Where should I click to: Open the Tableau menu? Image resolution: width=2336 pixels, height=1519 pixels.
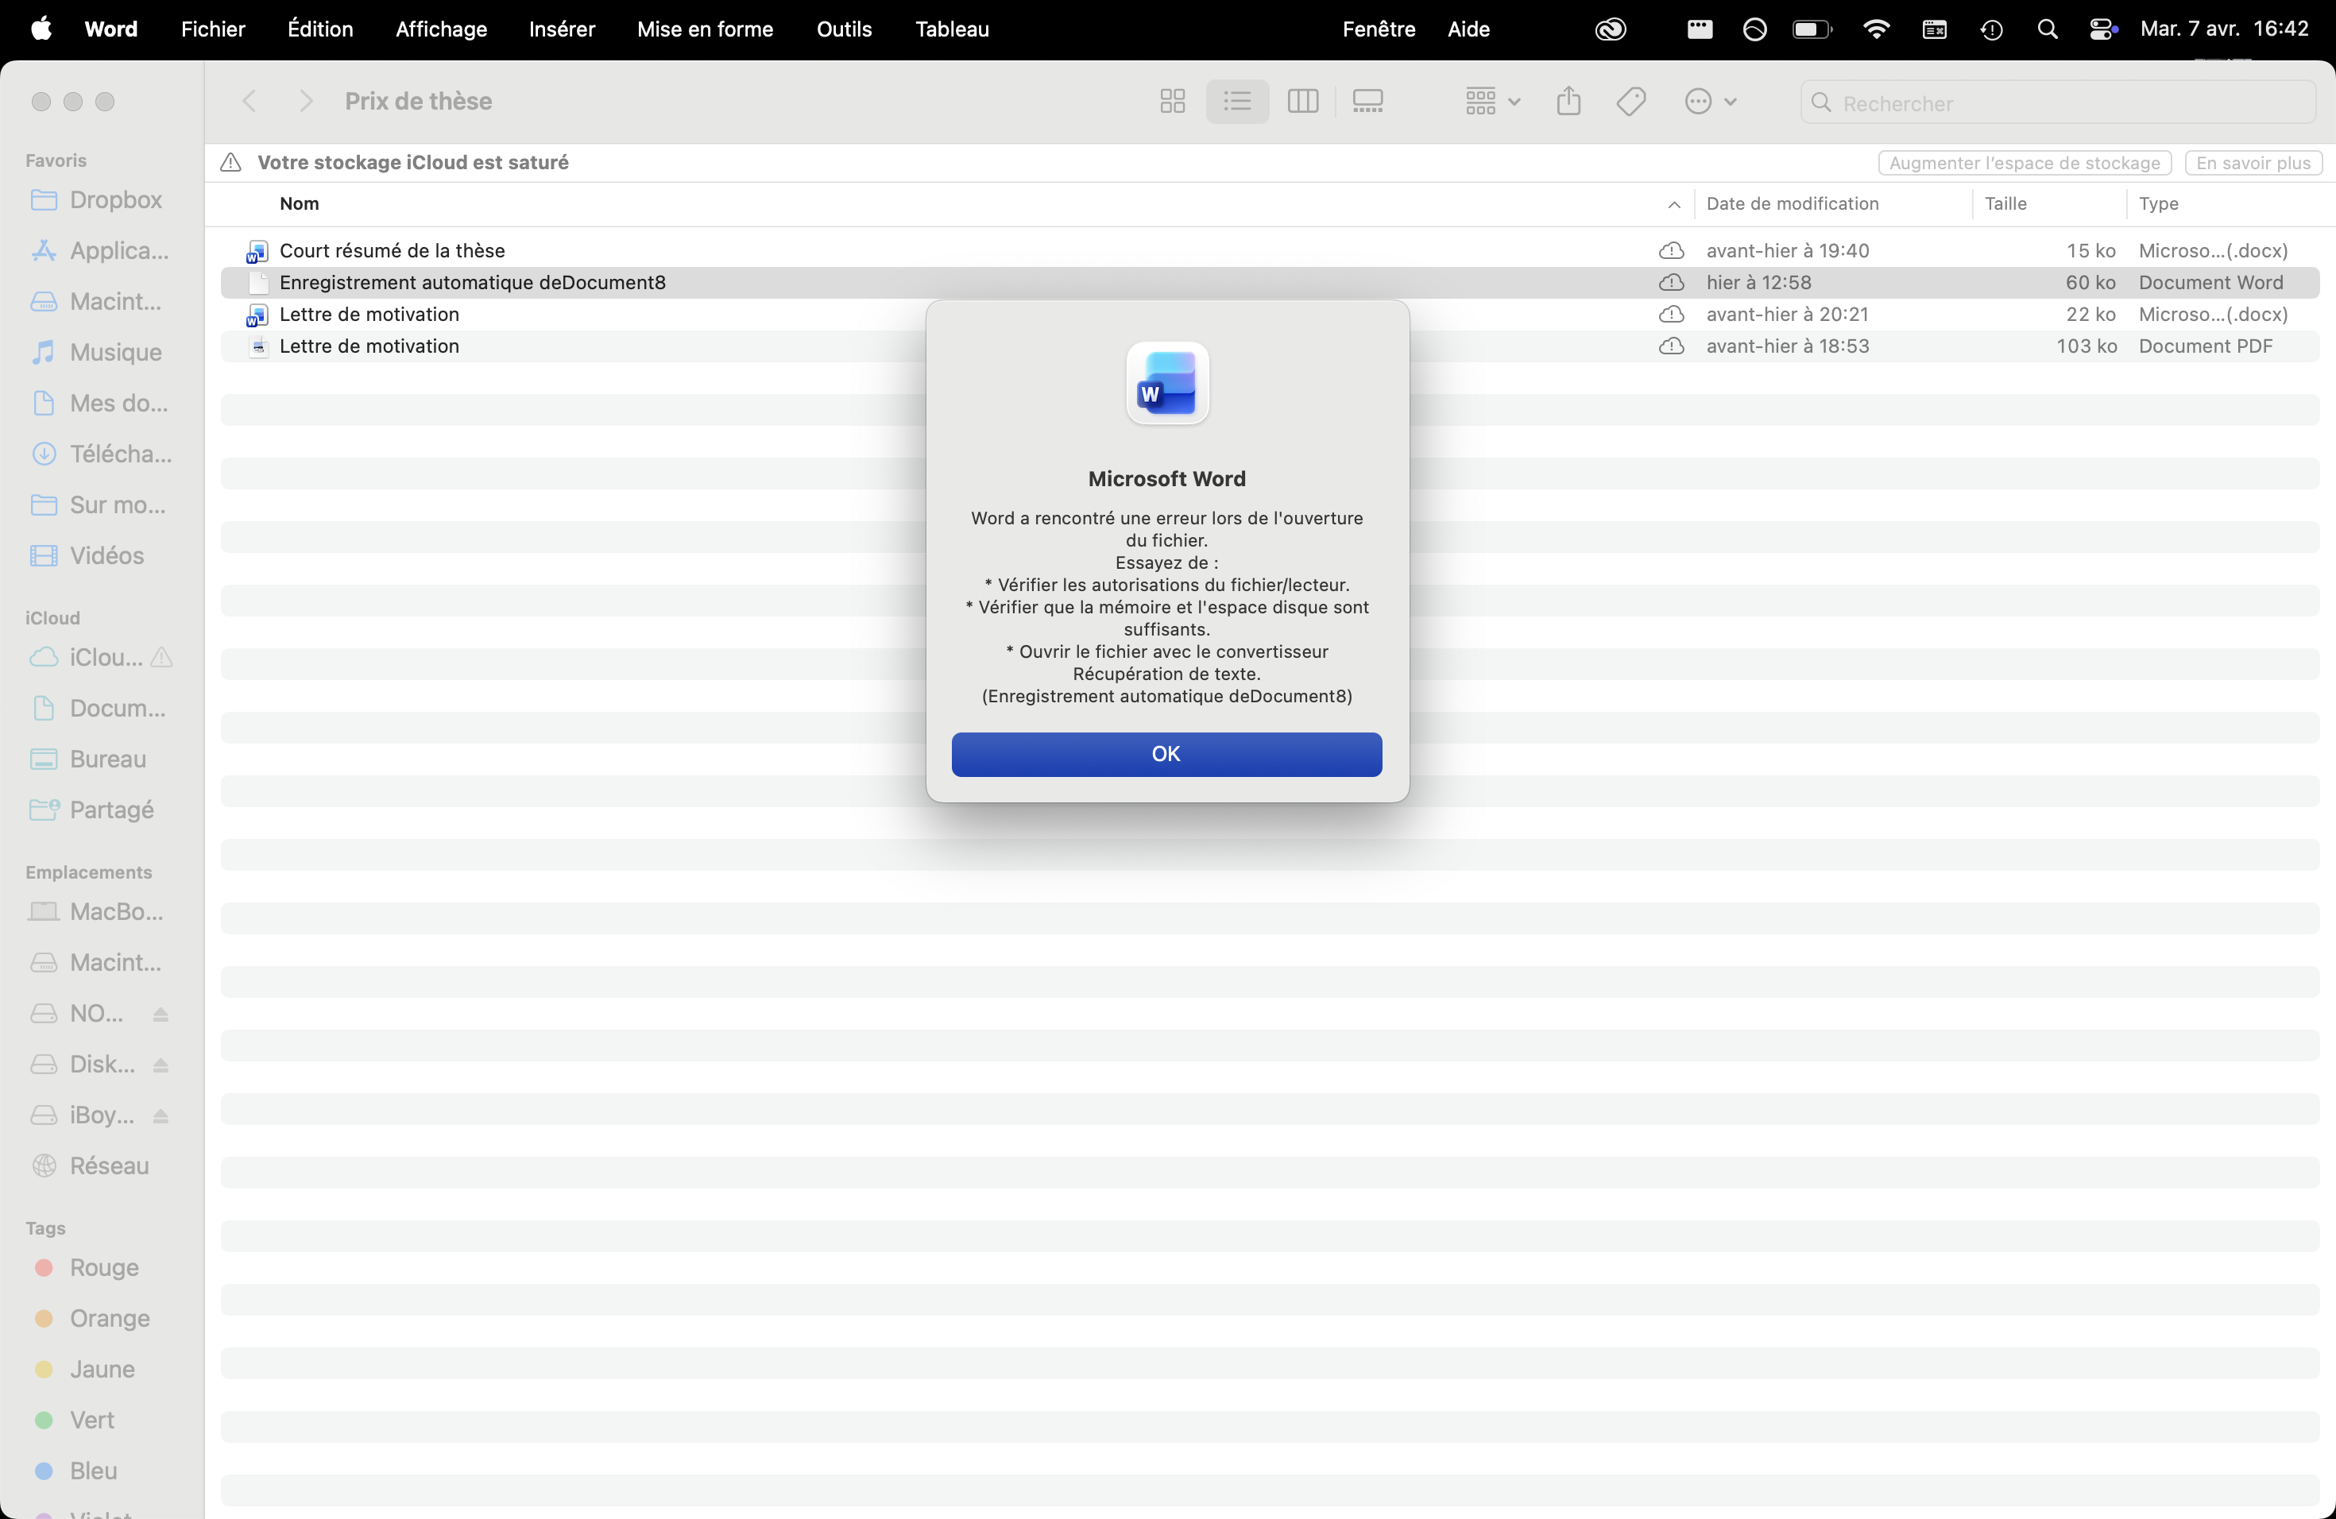coord(952,29)
